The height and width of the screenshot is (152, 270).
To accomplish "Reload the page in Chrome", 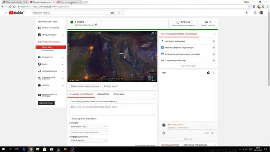I will [10, 7].
